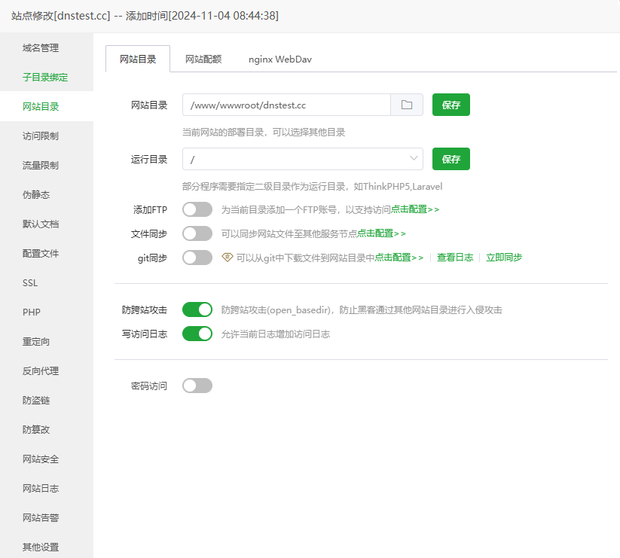Viewport: 620px width, 558px height.
Task: Switch to the 网站配额 tab
Action: tap(202, 57)
